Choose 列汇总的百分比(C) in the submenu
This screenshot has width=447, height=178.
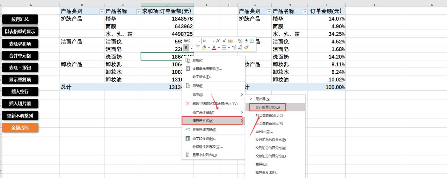click(x=275, y=115)
